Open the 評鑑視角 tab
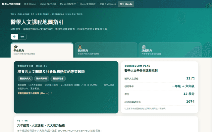The height and width of the screenshot is (132, 212). pyautogui.click(x=170, y=50)
